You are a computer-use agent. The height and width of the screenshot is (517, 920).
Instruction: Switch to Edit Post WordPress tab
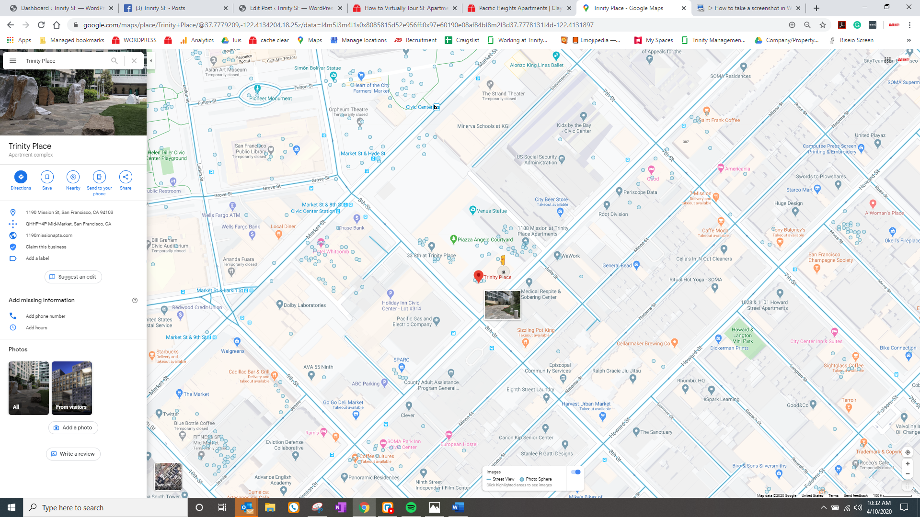[290, 8]
